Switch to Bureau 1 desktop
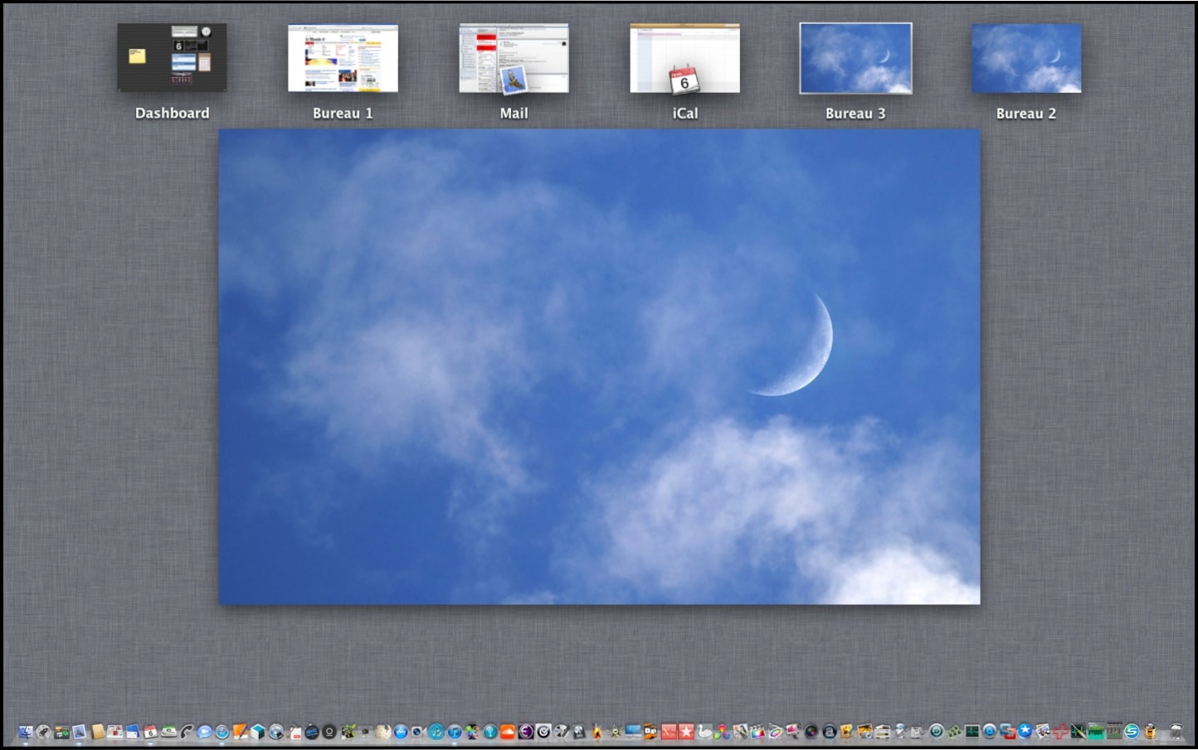Image resolution: width=1198 pixels, height=750 pixels. click(343, 58)
